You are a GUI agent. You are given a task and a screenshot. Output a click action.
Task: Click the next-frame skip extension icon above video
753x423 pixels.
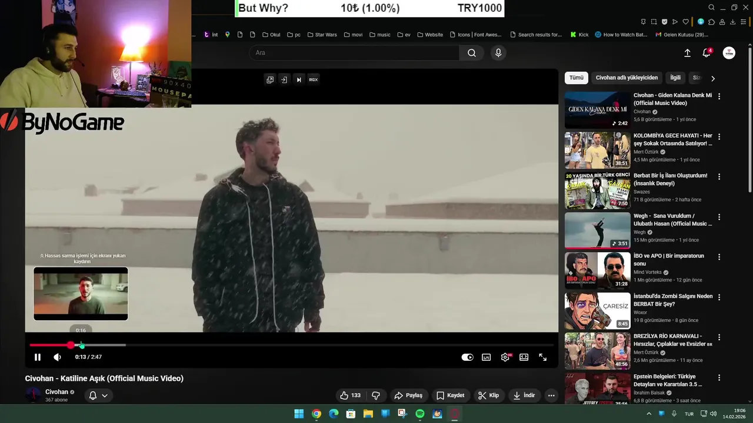[299, 80]
